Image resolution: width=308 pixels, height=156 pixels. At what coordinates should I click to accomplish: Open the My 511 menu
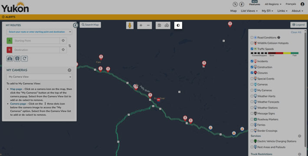pyautogui.click(x=267, y=11)
